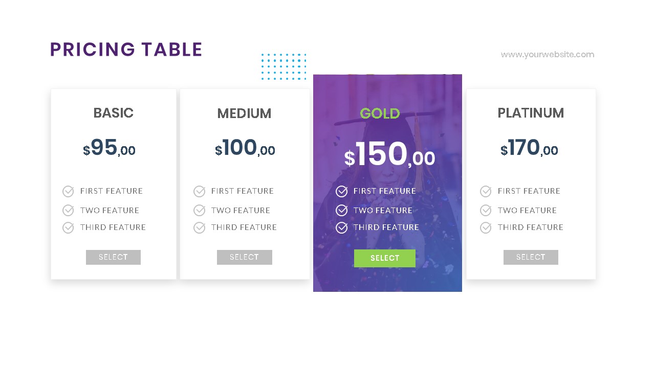The image size is (655, 368).
Task: Click the Basic plan Third Feature checkmark
Action: pos(68,227)
